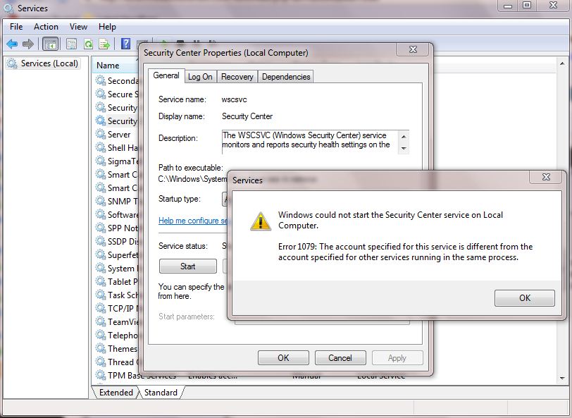This screenshot has width=572, height=418.
Task: Open the Action menu
Action: (x=46, y=27)
